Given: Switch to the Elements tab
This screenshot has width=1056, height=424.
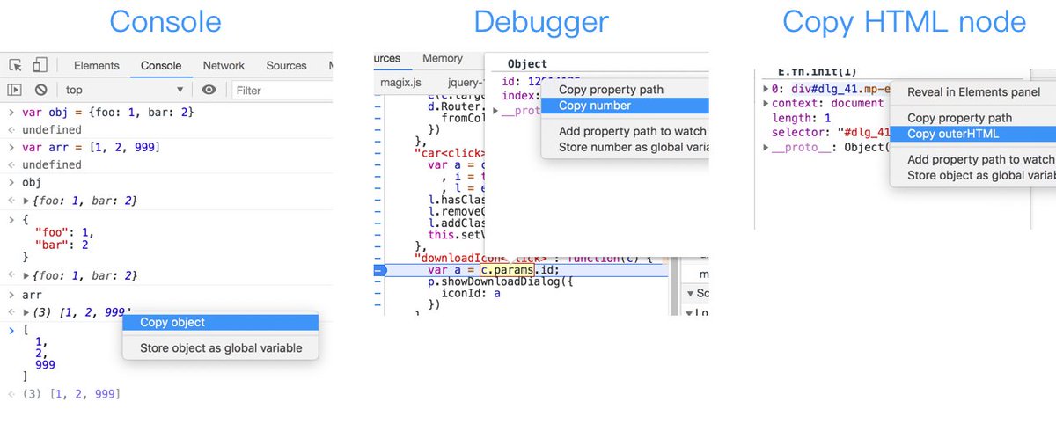Looking at the screenshot, I should click(x=97, y=65).
